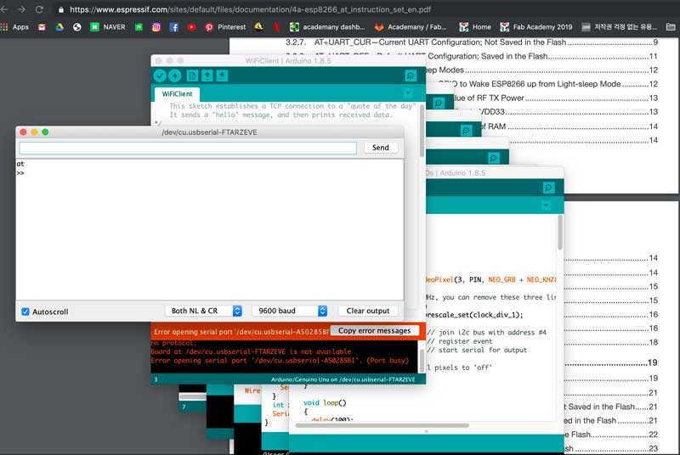Open the Both NL & CR line ending dropdown

203,311
